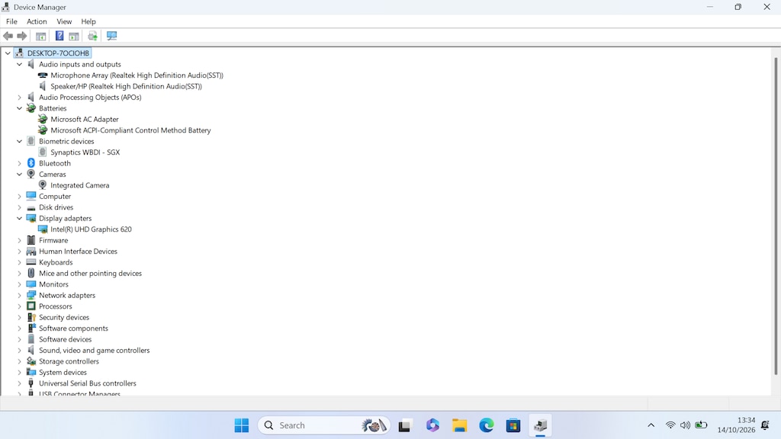The width and height of the screenshot is (781, 439).
Task: Select Microsoft ACPI-Compliant Control Method Battery
Action: tap(130, 130)
